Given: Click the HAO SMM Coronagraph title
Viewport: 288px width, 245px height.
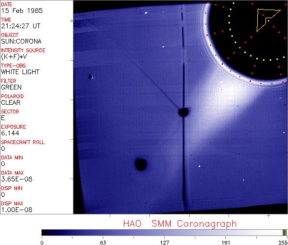Looking at the screenshot, I should coord(180,224).
